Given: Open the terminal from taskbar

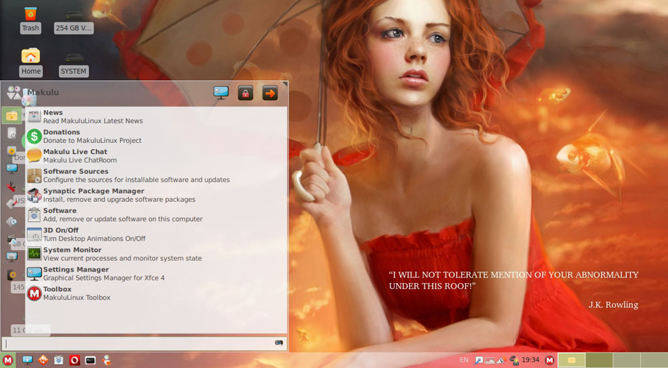Looking at the screenshot, I should 90,361.
